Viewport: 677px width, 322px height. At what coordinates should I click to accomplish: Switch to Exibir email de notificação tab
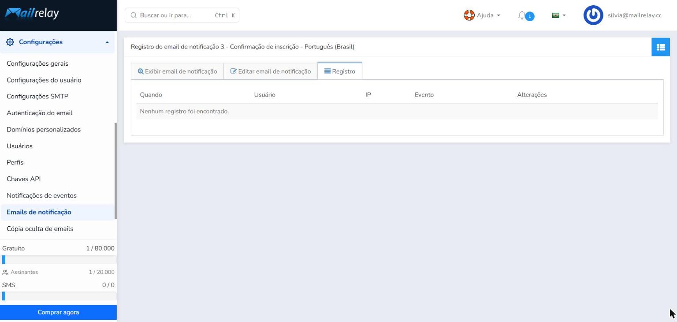pyautogui.click(x=178, y=71)
